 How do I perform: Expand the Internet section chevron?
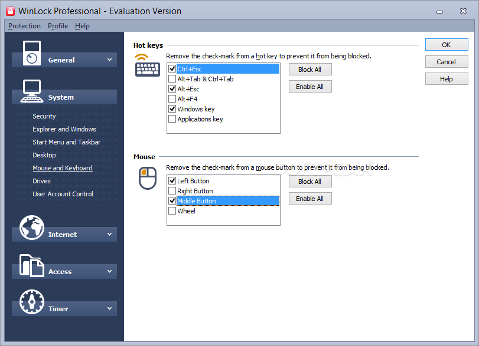coord(109,234)
